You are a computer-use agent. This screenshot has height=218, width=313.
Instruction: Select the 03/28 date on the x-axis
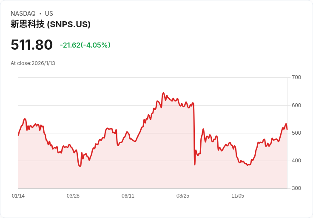[73, 196]
